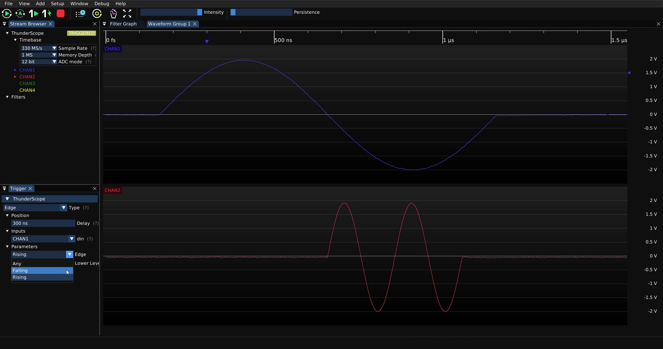Open the history clock icon
Screen dimensions: 663x349
(80, 13)
